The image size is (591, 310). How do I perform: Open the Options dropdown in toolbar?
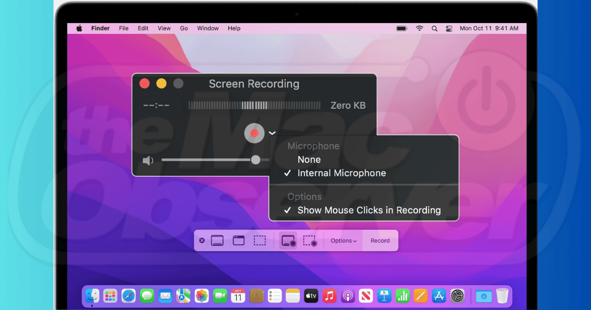point(343,241)
